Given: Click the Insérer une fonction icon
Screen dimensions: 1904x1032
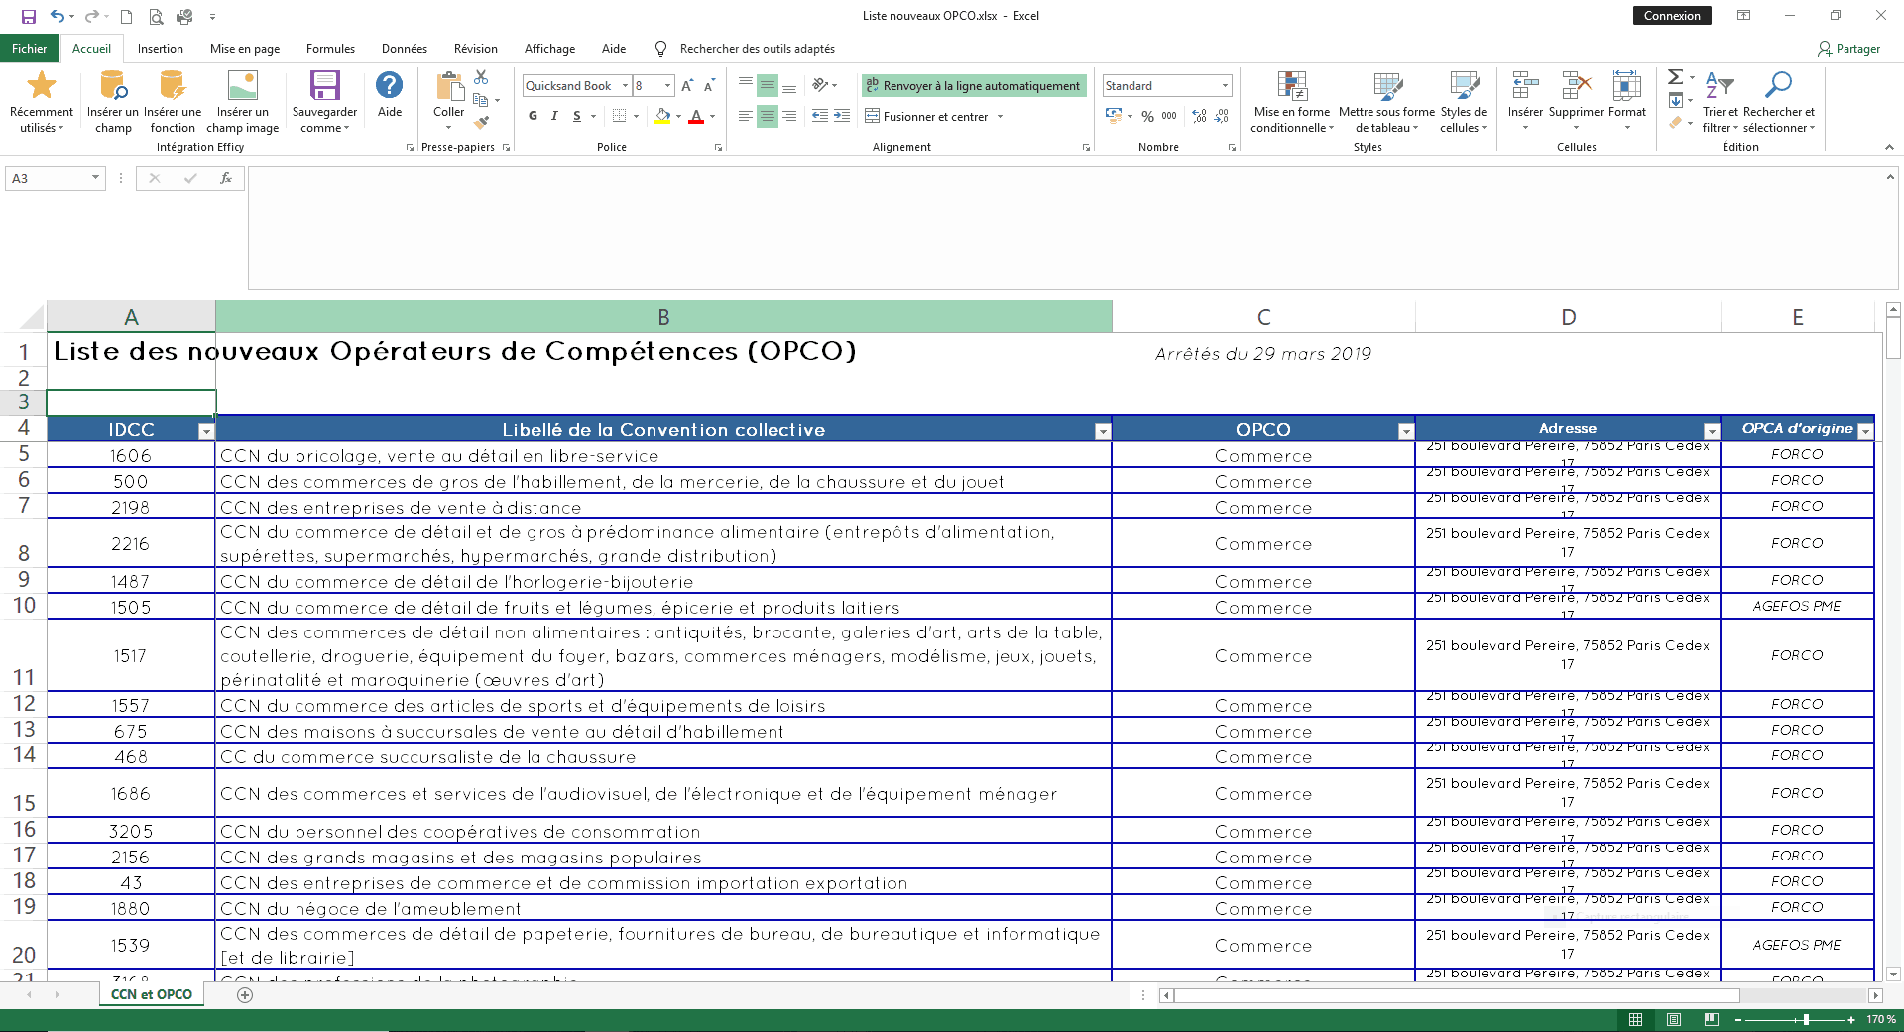Looking at the screenshot, I should tap(173, 102).
